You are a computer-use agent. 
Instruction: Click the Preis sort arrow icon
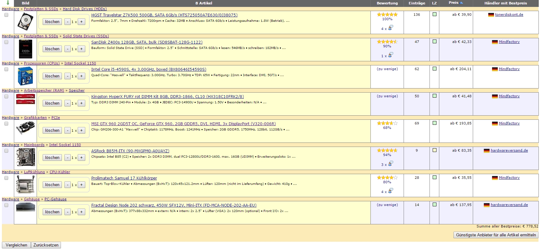(461, 3)
